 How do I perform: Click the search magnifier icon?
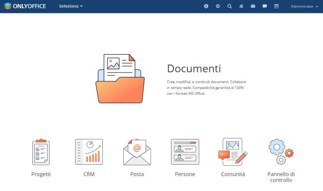click(x=230, y=6)
